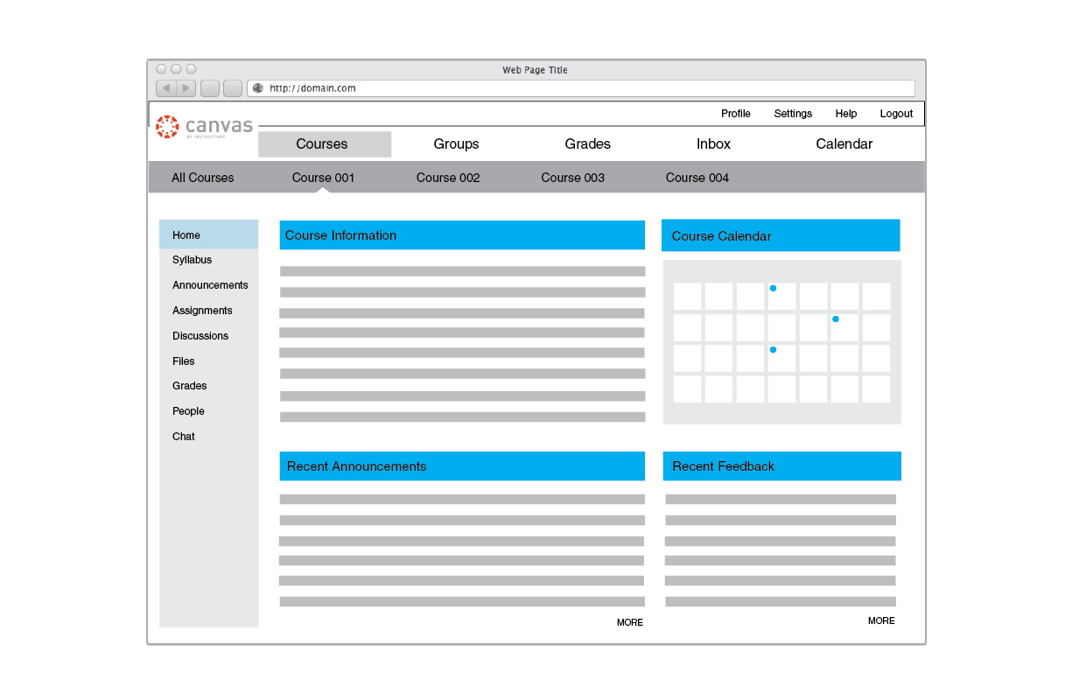
Task: Click MORE under Recent Feedback
Action: point(881,620)
